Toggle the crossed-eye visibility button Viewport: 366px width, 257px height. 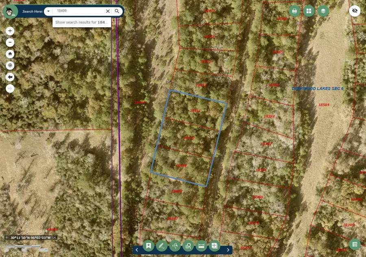[355, 11]
